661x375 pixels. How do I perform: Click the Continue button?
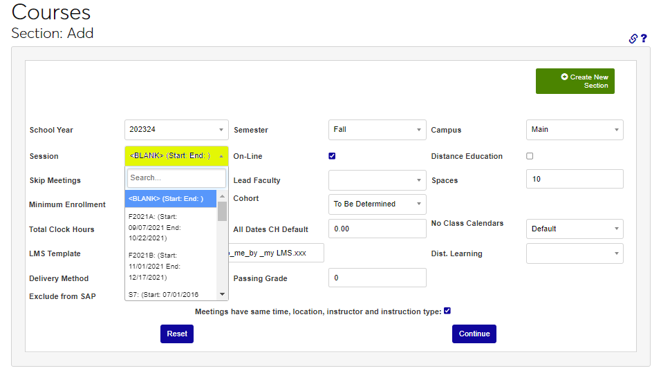tap(474, 334)
